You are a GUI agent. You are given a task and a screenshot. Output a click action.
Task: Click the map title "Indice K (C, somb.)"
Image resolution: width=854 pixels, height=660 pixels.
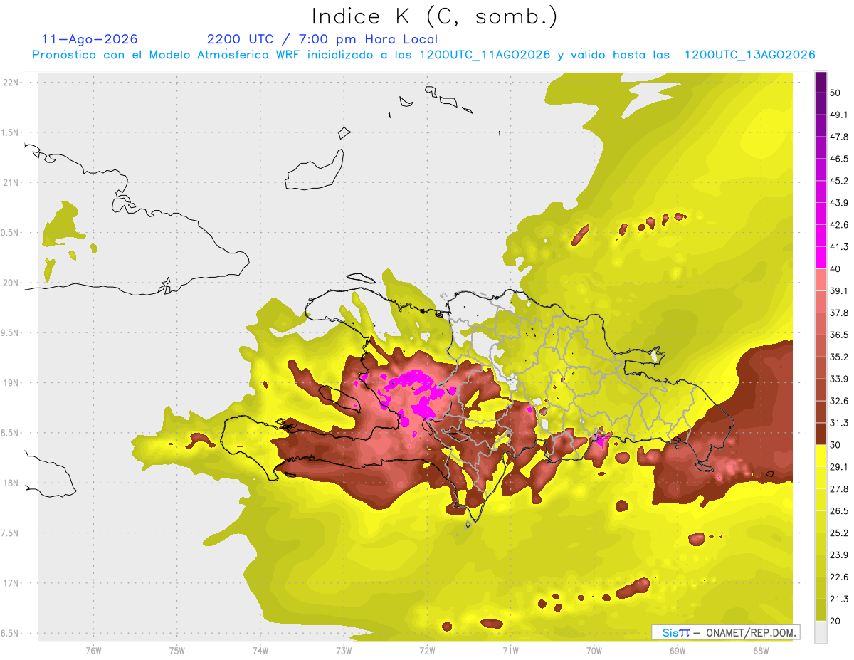435,16
